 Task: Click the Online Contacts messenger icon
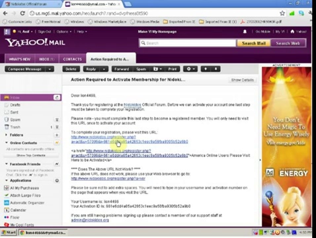[57, 143]
